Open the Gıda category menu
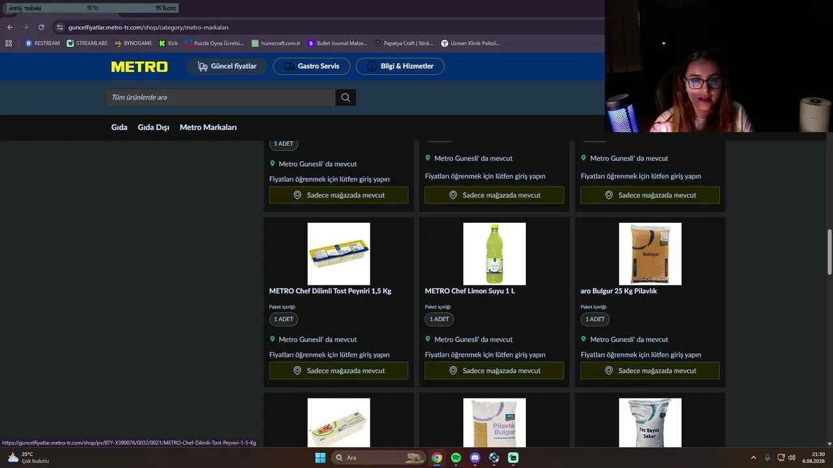The height and width of the screenshot is (468, 833). pyautogui.click(x=119, y=127)
